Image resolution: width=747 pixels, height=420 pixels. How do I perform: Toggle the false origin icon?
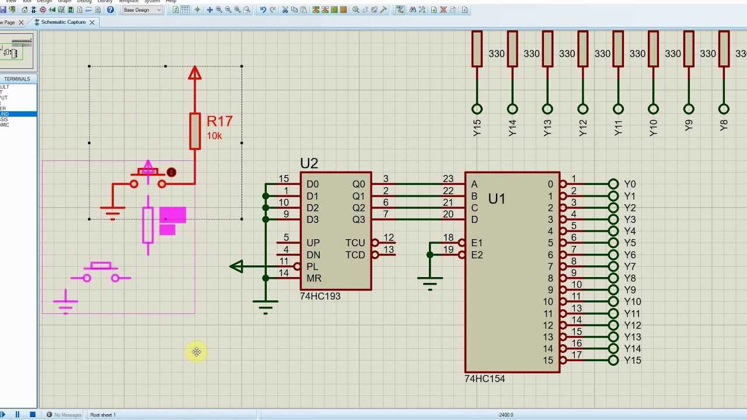pos(197,10)
